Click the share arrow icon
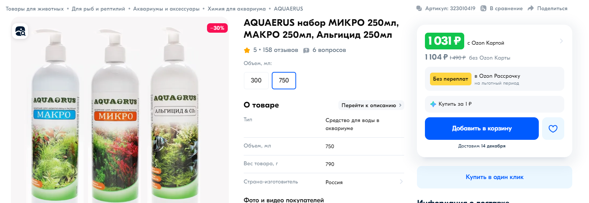Viewport: 589px width, 203px height. click(x=530, y=8)
